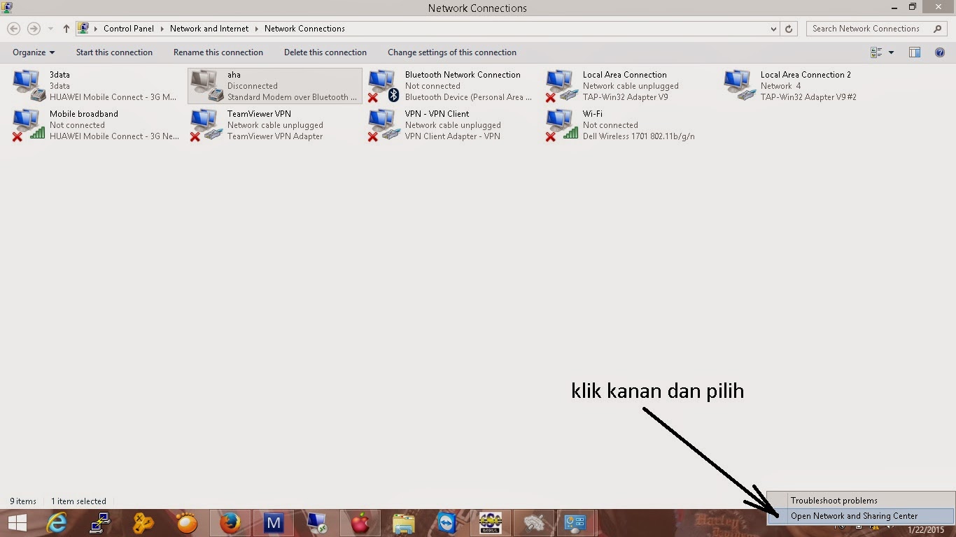
Task: Select Troubleshoot problems from the context menu
Action: tap(834, 500)
